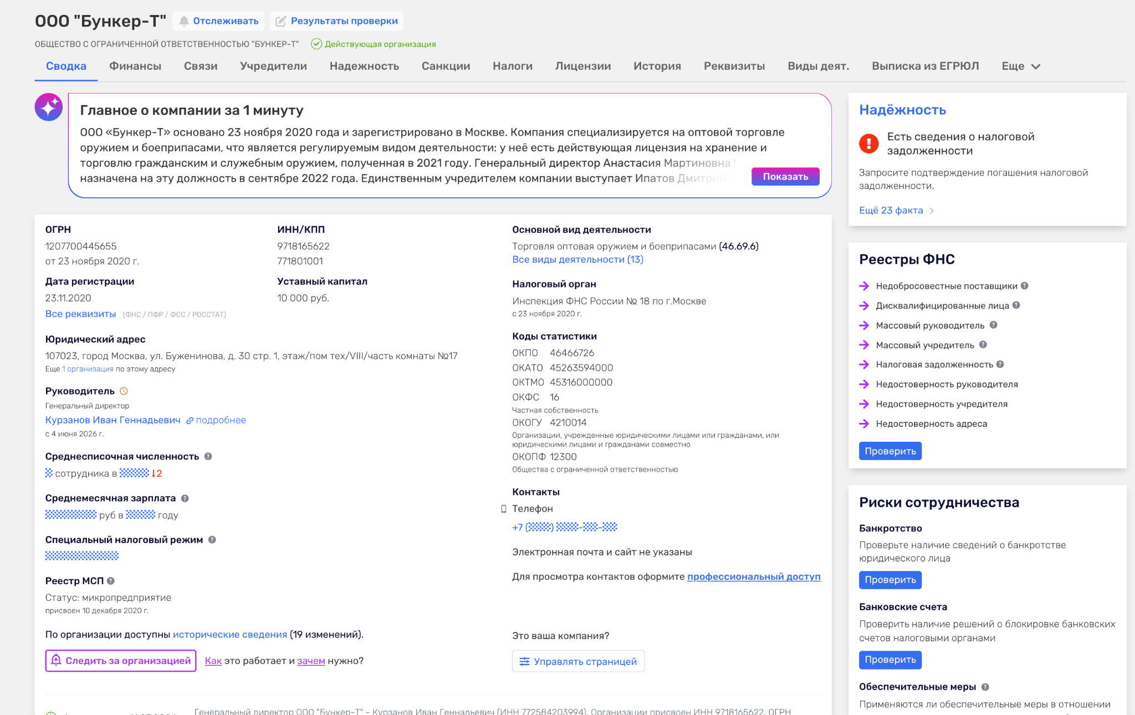Show full company summary with Показать
This screenshot has height=715, width=1135.
coord(785,176)
